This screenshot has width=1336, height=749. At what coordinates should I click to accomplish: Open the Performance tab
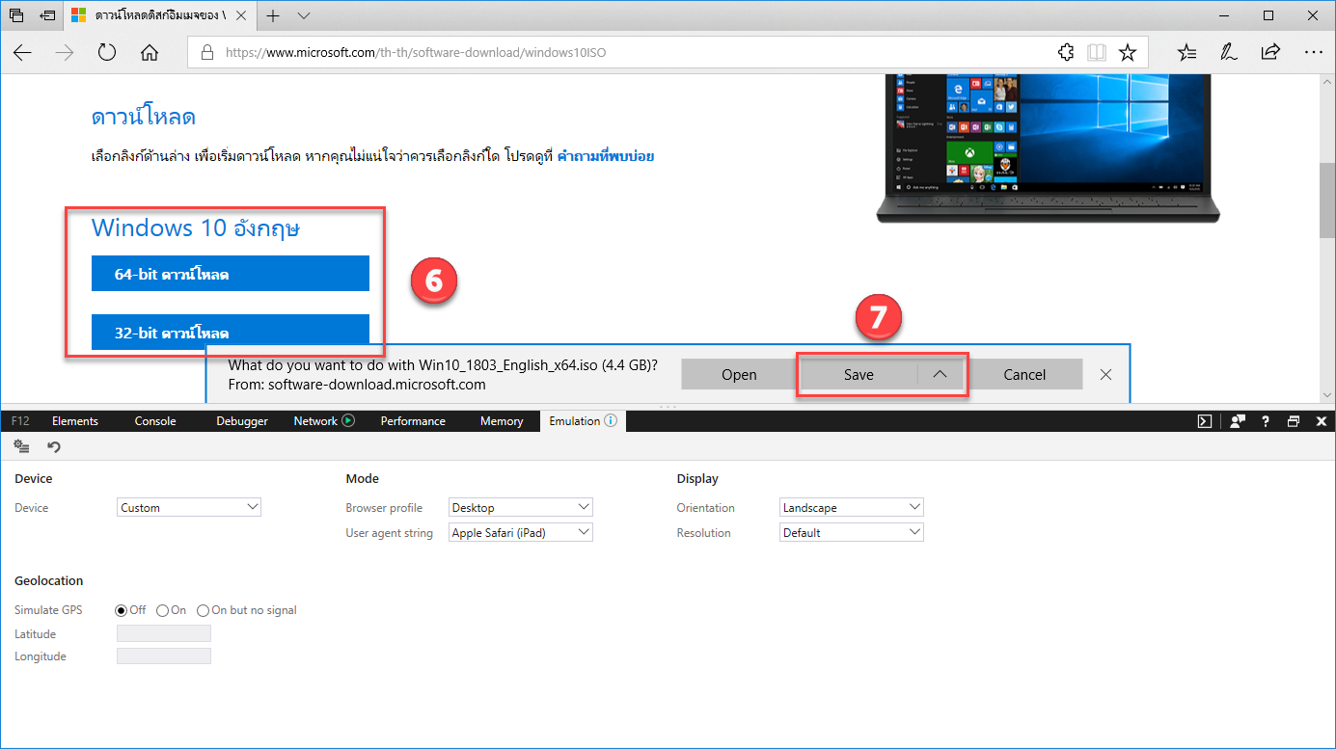(413, 421)
